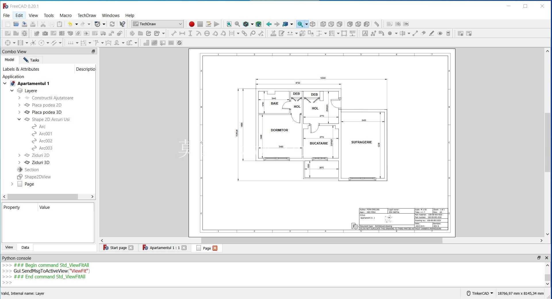Insert a diameter dimension
Screen dimensions: 552x299
coord(207,34)
